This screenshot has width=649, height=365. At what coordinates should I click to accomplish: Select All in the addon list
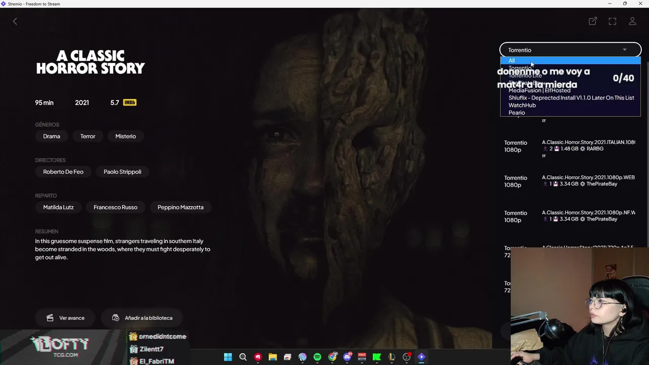570,61
